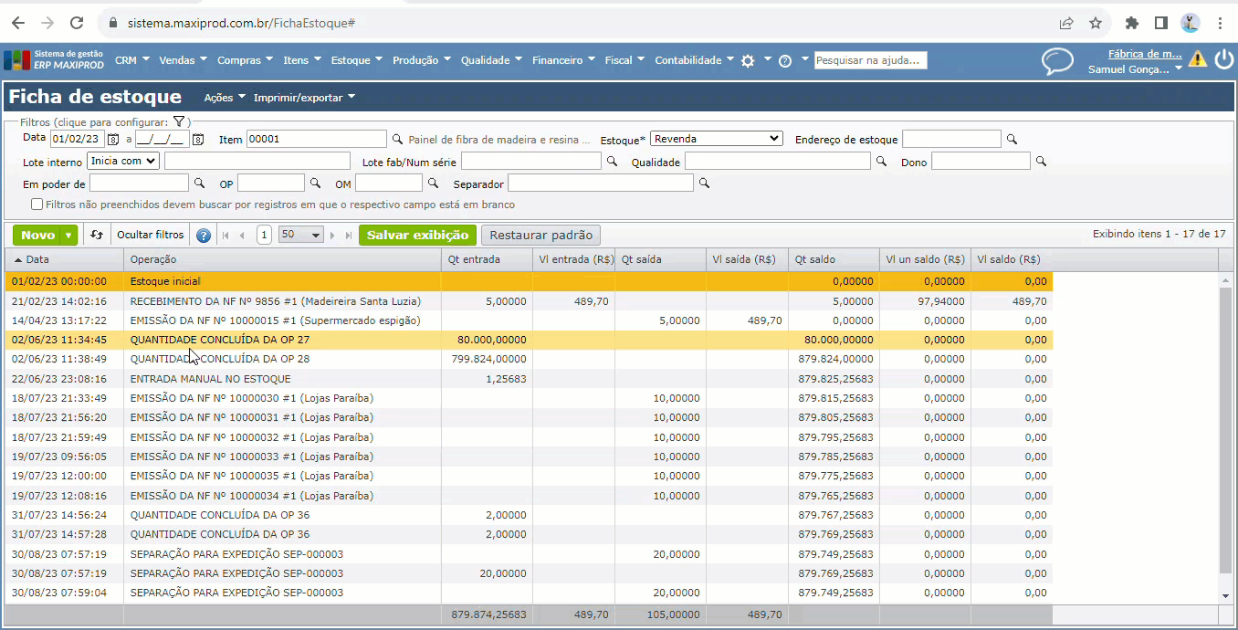Open the Estoque warehouse dropdown Revenda

[716, 139]
